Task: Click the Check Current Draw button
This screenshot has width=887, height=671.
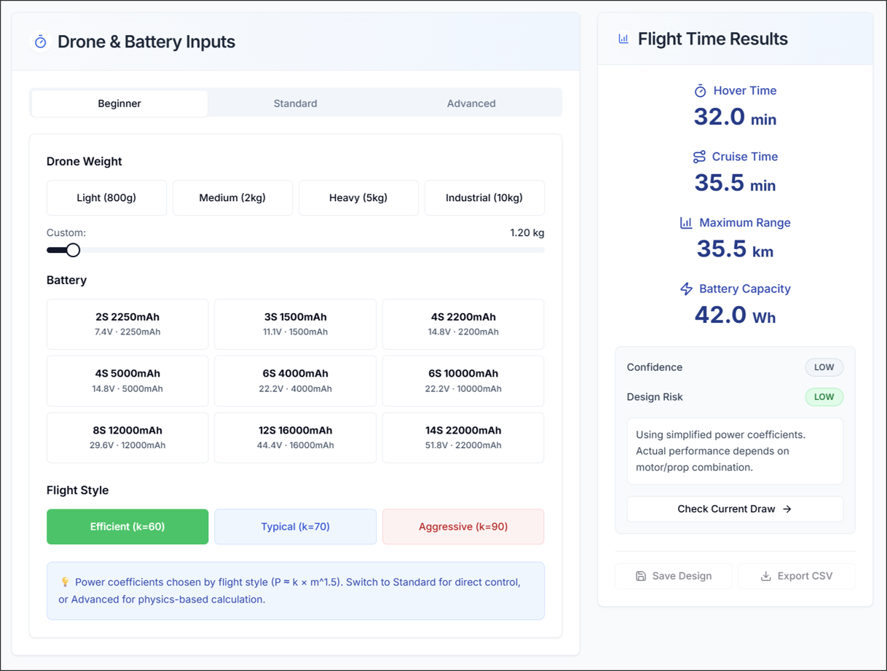Action: [x=735, y=509]
